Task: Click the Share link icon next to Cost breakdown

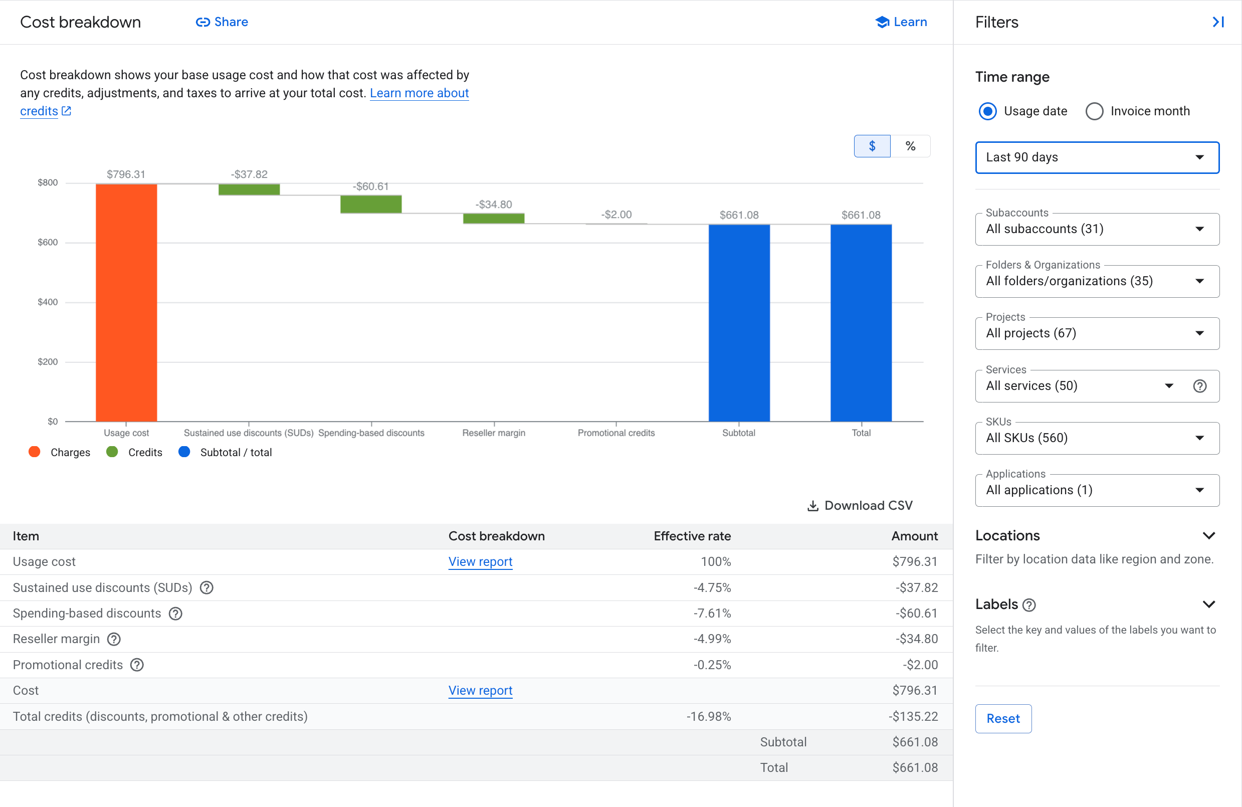Action: pyautogui.click(x=203, y=22)
